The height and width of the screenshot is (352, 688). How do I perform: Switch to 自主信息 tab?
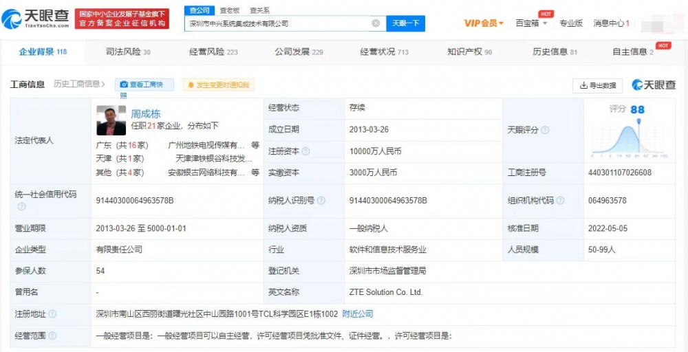633,52
